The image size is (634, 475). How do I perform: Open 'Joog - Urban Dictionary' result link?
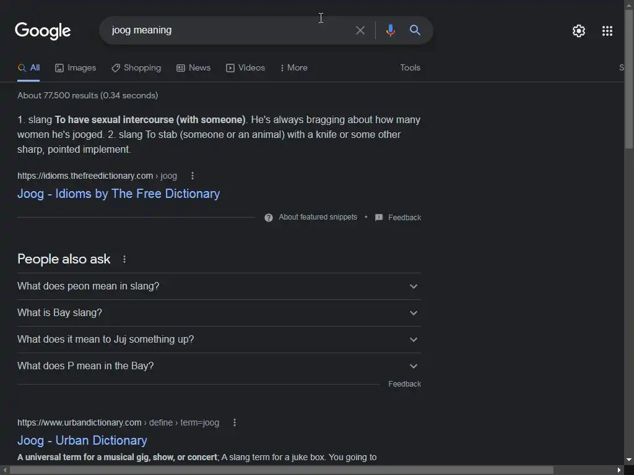(x=82, y=440)
